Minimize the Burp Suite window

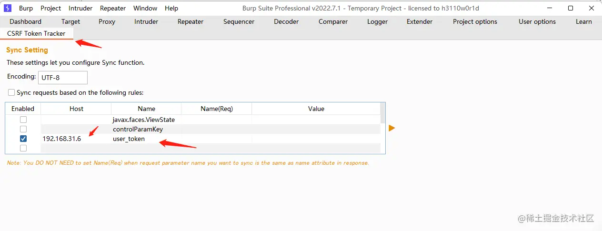[550, 8]
